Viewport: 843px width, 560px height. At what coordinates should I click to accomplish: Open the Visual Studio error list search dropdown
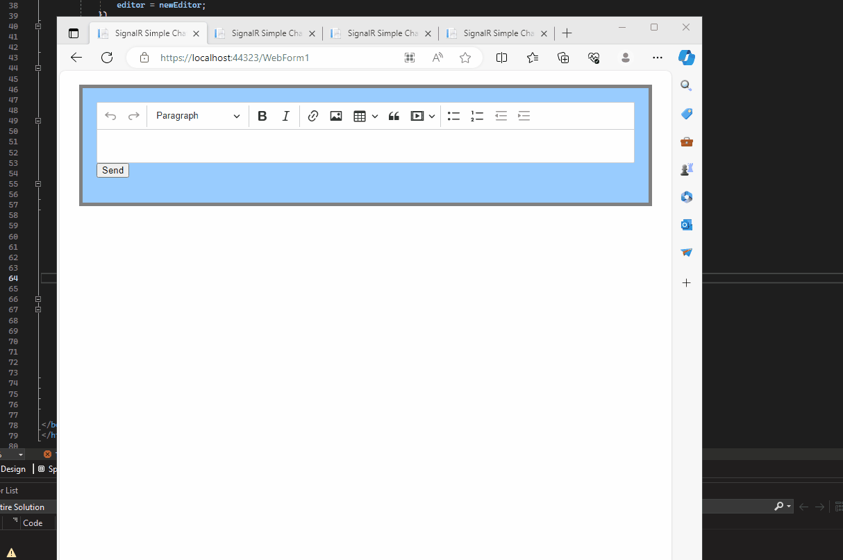click(790, 507)
